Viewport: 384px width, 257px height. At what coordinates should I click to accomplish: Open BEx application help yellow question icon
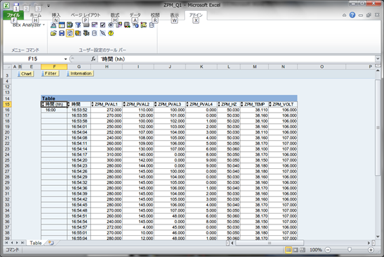pyautogui.click(x=110, y=33)
